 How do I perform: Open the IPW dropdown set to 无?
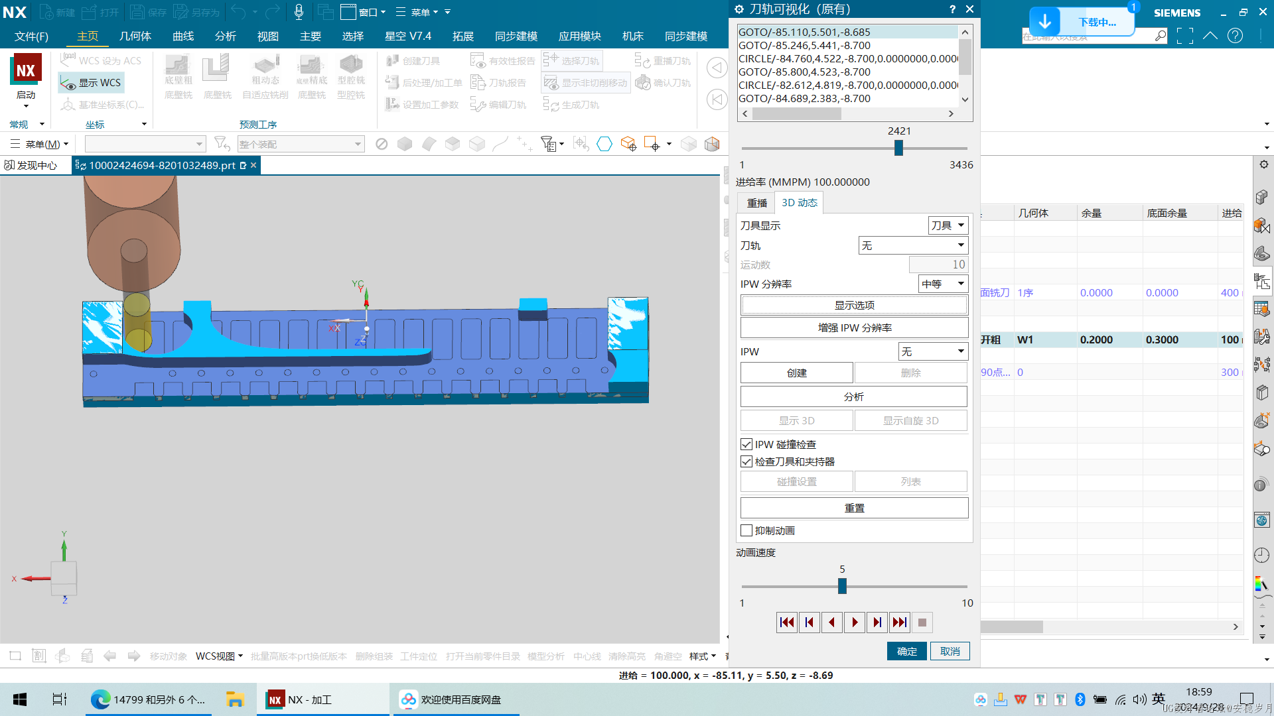coord(933,351)
